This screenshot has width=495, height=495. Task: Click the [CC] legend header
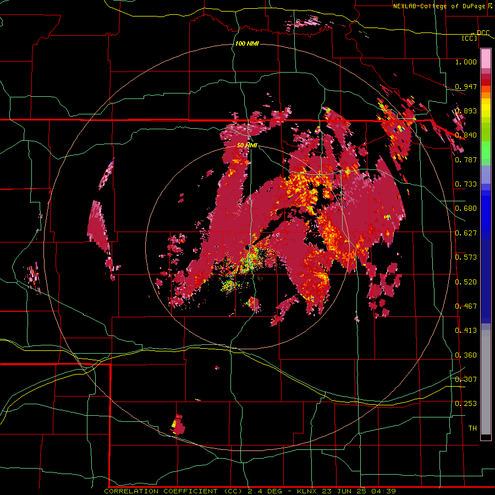tap(470, 38)
